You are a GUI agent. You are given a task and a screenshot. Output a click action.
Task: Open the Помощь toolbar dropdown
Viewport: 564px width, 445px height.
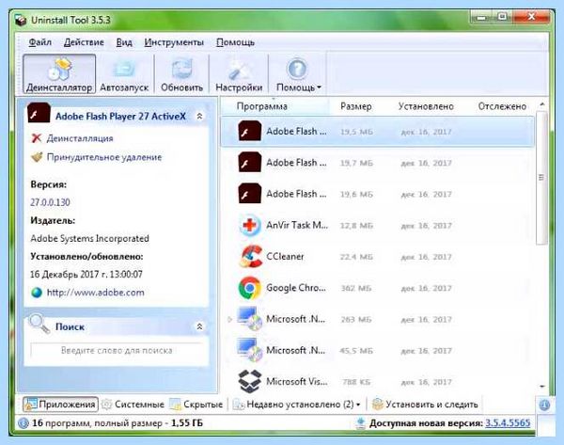point(298,73)
